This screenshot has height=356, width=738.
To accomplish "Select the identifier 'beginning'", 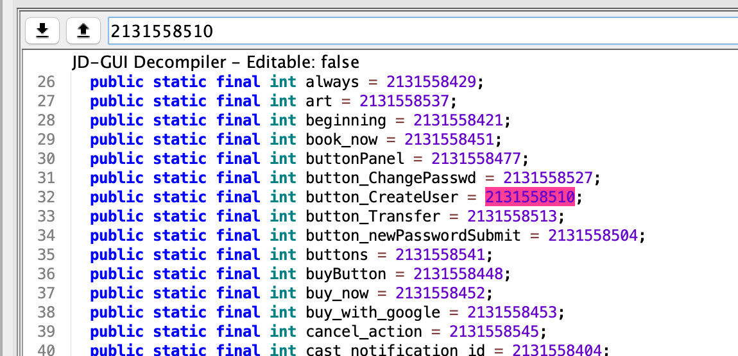I will pos(346,120).
